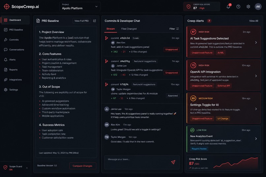Image resolution: width=266 pixels, height=177 pixels.
Task: Switch to the Stream tab
Action: 111,29
